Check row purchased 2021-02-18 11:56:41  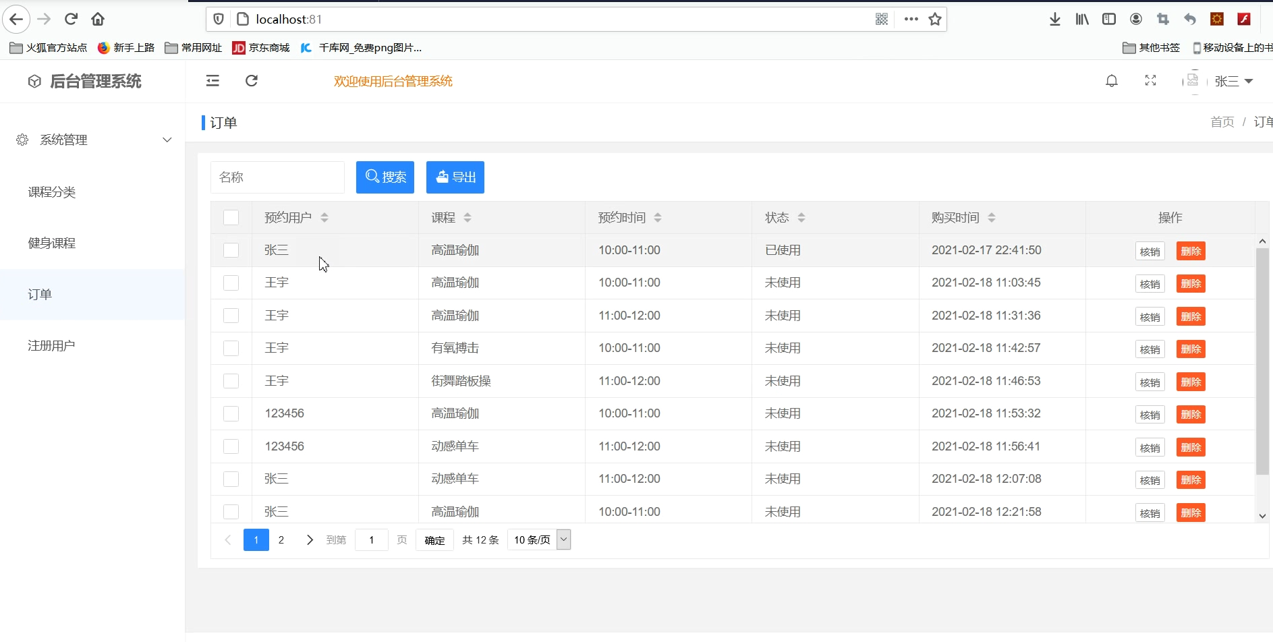(x=231, y=446)
